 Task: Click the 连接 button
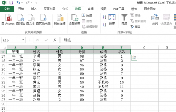(x=87, y=15)
